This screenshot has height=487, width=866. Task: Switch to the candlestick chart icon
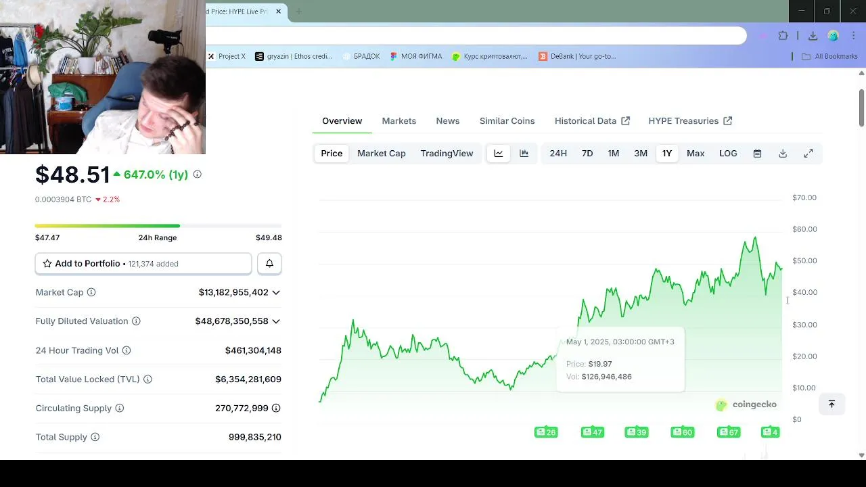tap(524, 154)
